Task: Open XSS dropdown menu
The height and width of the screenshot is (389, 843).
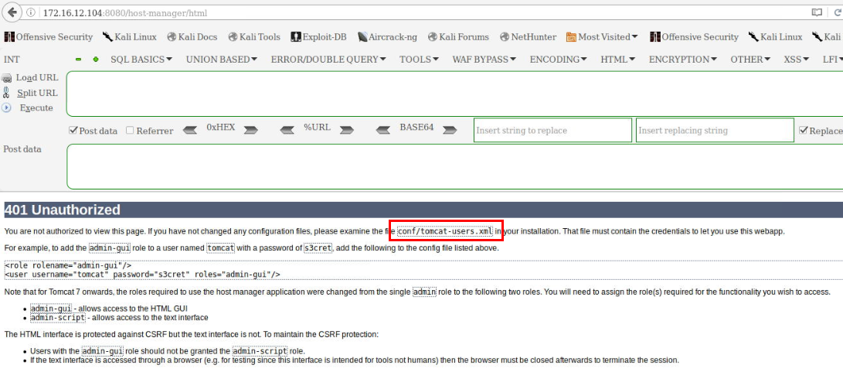Action: tap(797, 60)
